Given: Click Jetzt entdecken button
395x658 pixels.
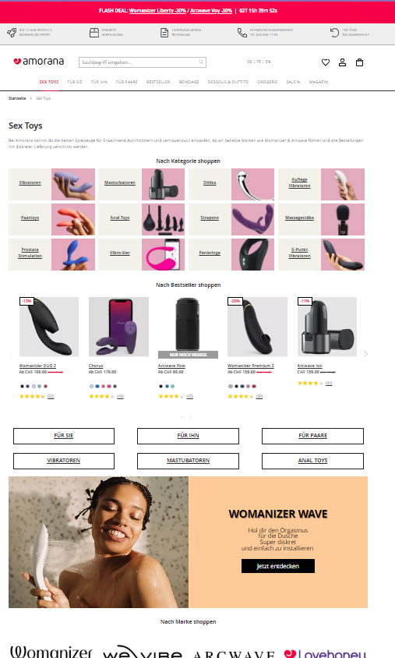Looking at the screenshot, I should coord(277,566).
